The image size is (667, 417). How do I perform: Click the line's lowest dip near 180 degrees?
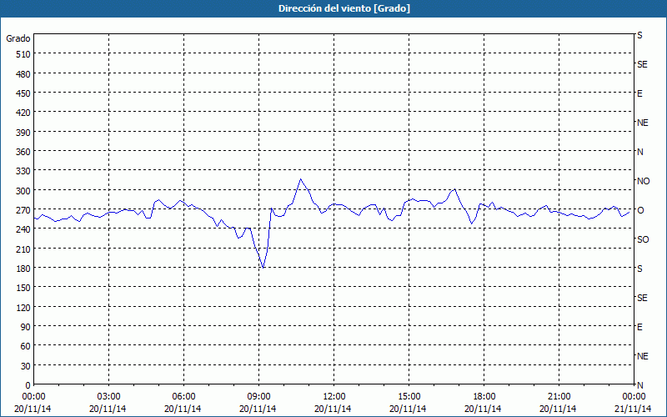263,268
